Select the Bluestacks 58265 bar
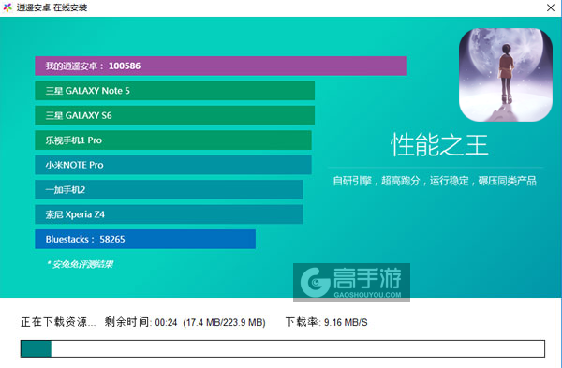This screenshot has width=562, height=368. 145,239
